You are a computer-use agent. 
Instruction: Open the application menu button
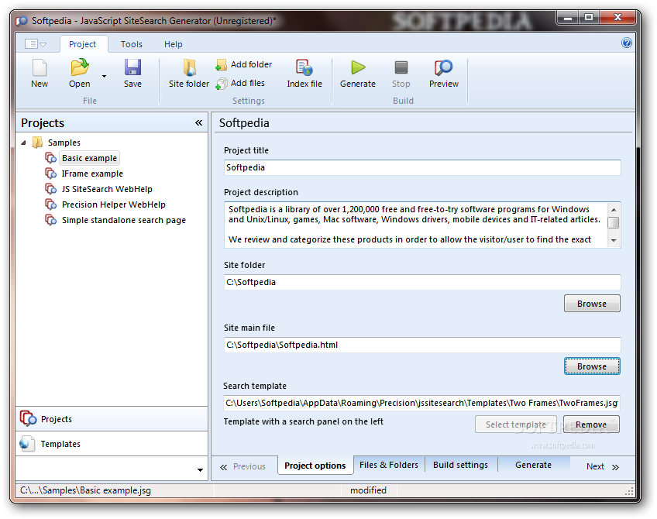(36, 43)
